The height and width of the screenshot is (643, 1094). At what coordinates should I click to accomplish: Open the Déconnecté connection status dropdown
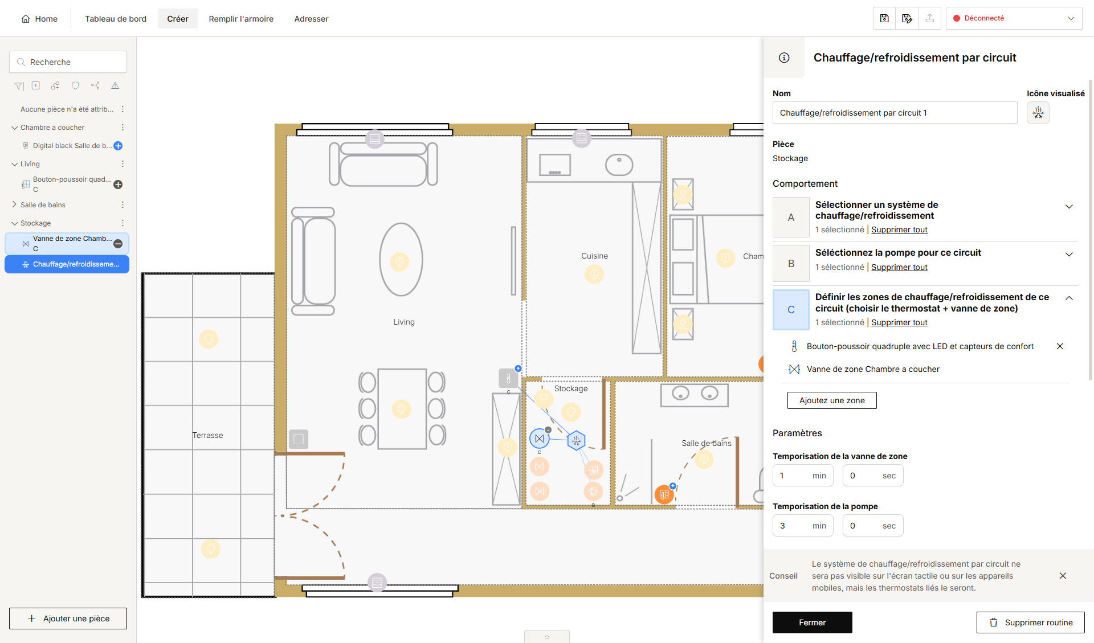point(1014,18)
